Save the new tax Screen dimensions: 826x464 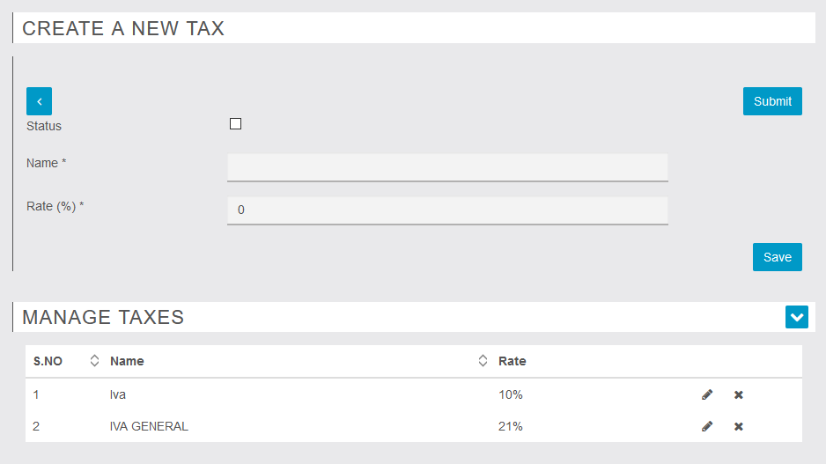(x=777, y=257)
